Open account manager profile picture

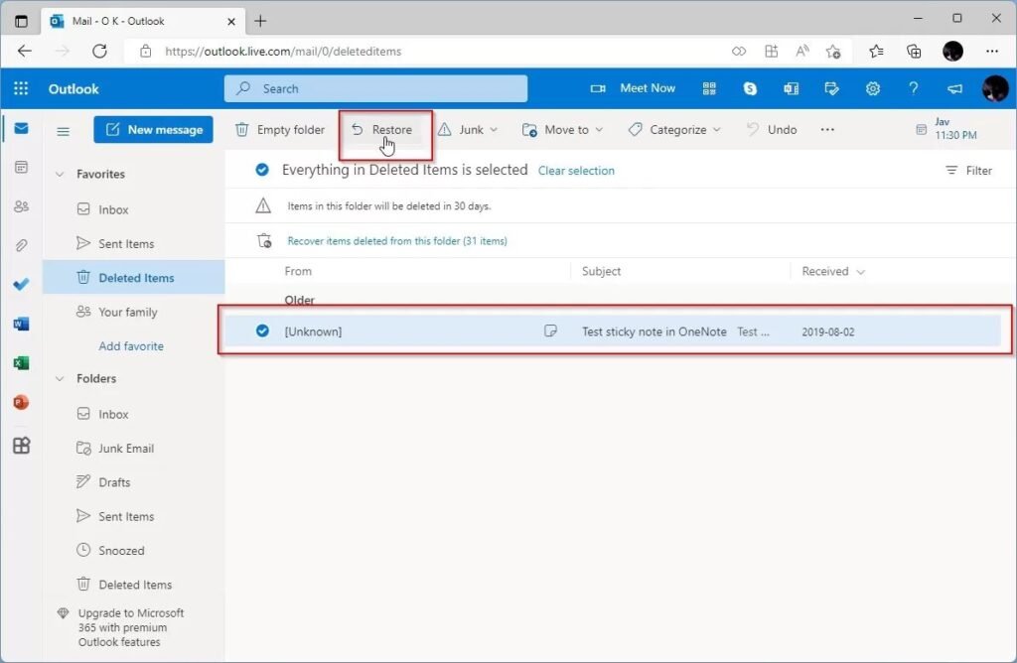click(995, 88)
